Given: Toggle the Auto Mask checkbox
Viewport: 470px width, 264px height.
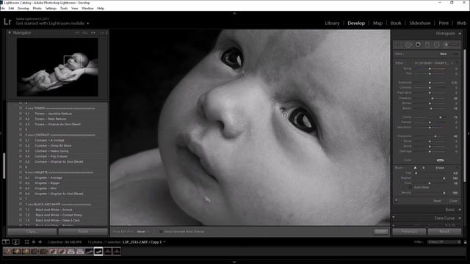Looking at the screenshot, I should 411,187.
